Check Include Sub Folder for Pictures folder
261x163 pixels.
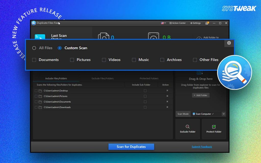pos(145,96)
